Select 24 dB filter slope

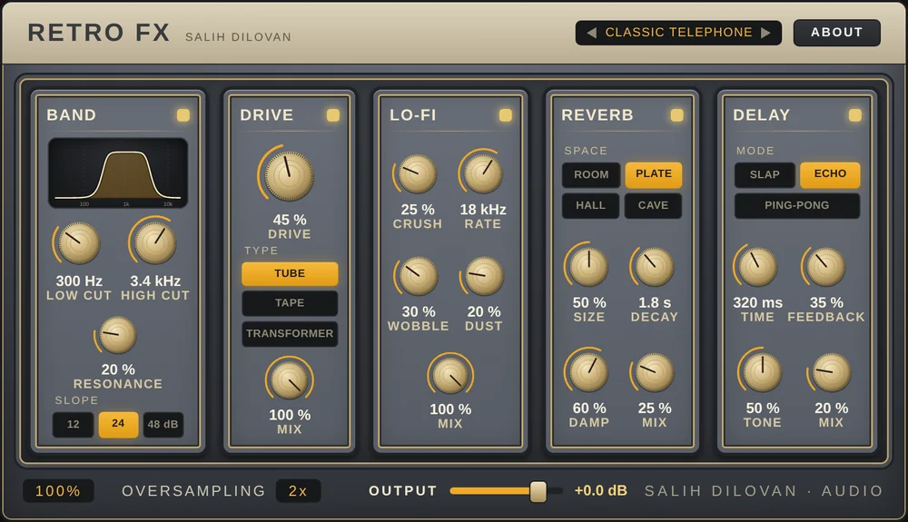click(118, 424)
